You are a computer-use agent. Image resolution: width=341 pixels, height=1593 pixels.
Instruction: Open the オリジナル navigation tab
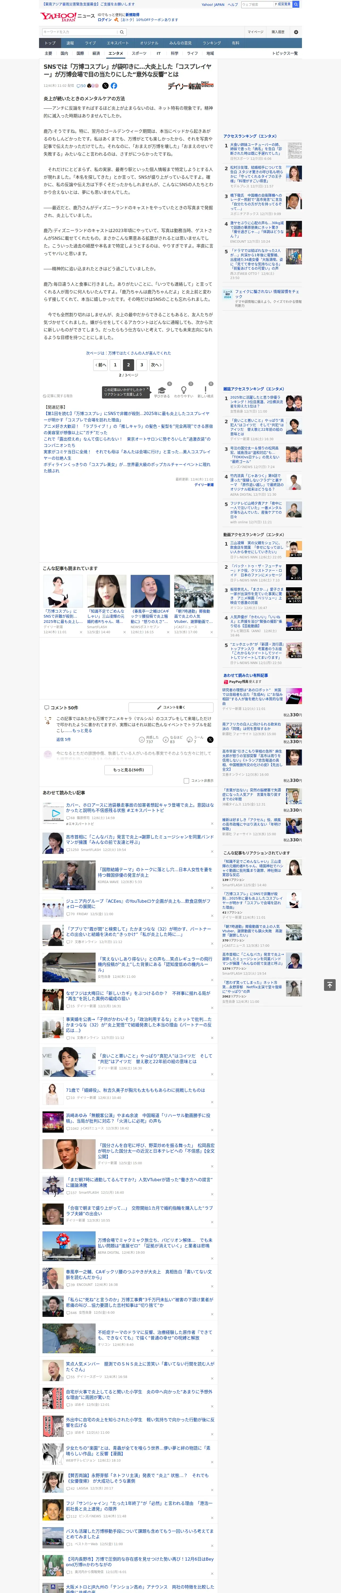click(149, 43)
